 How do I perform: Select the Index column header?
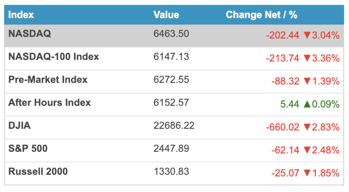pos(21,15)
